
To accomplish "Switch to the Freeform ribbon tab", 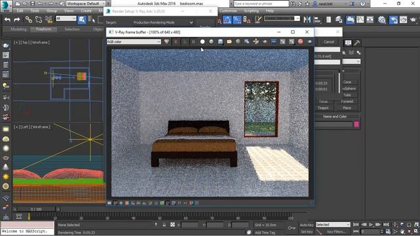I will (x=44, y=29).
